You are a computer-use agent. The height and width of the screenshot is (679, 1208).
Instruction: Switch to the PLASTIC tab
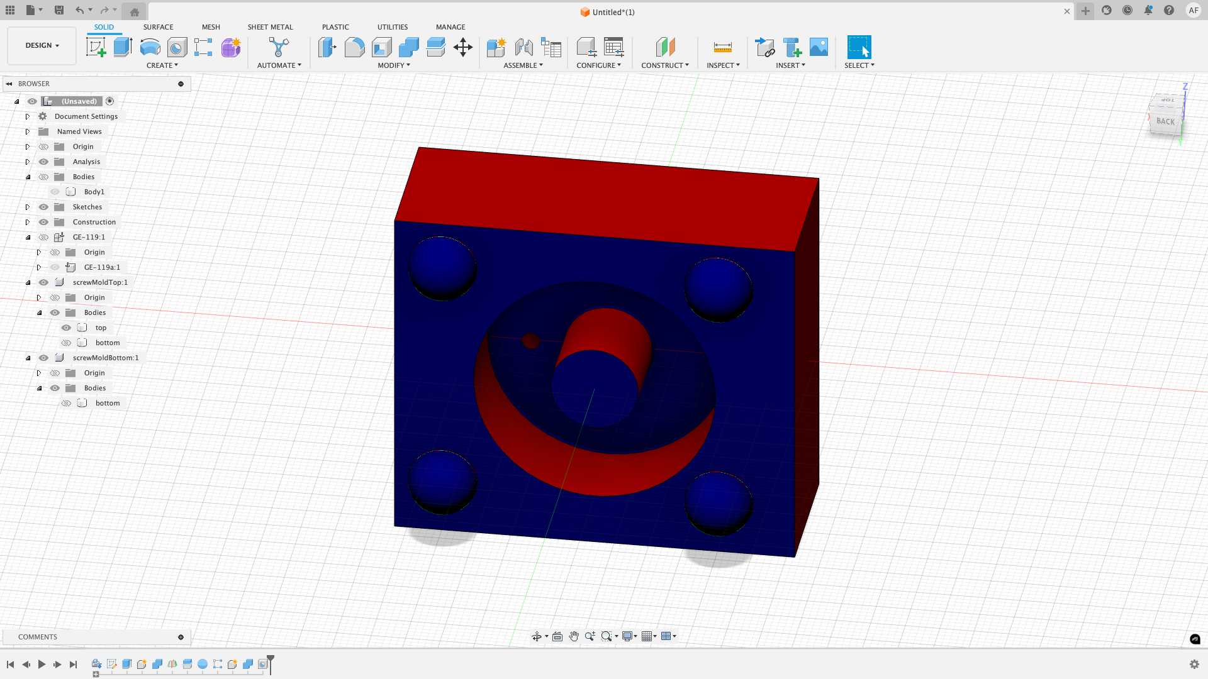click(x=335, y=27)
